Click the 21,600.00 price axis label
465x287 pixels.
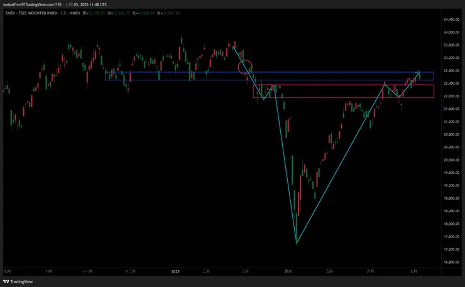click(x=451, y=109)
